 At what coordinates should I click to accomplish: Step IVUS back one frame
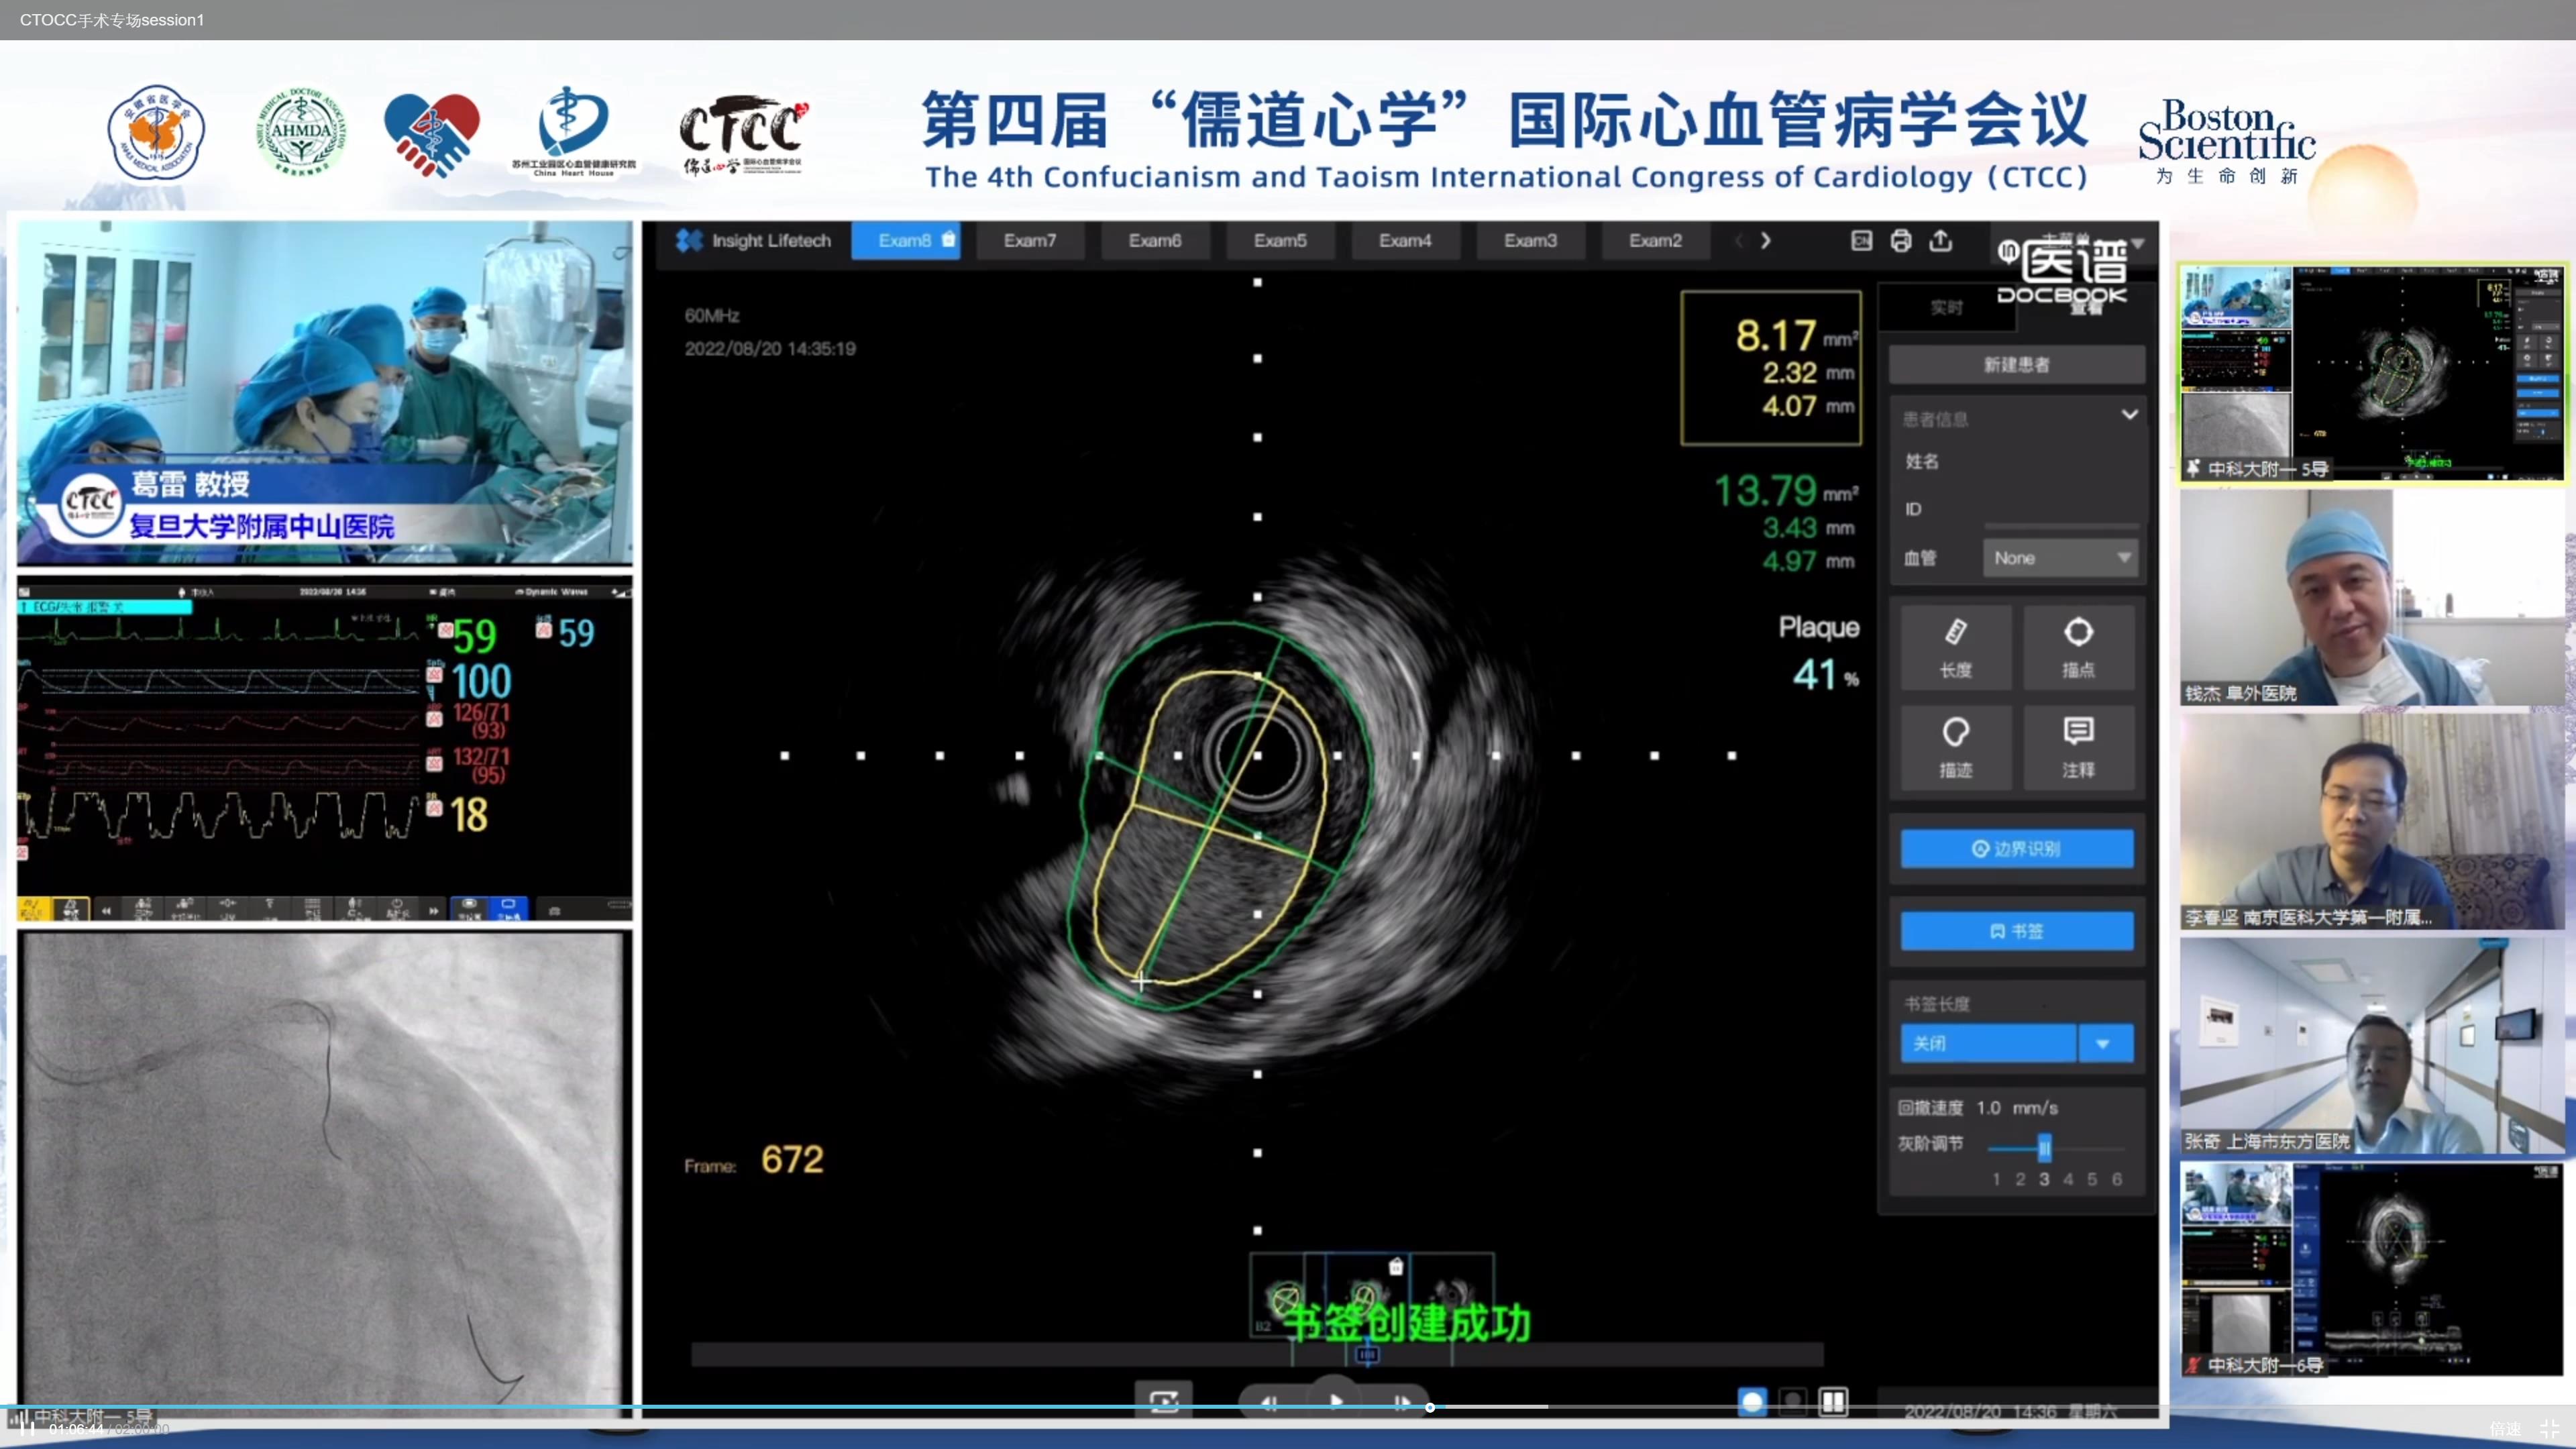(x=1270, y=1402)
